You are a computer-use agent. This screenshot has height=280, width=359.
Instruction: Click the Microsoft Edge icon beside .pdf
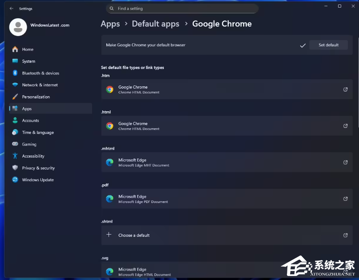[x=109, y=199]
